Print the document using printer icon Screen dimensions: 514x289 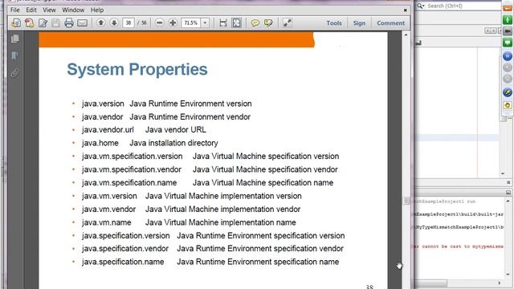[69, 23]
